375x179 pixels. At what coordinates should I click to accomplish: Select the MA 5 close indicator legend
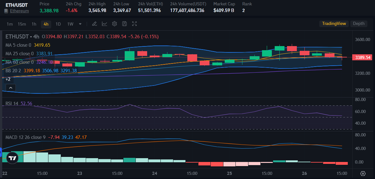tap(18, 45)
